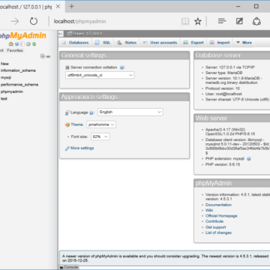Select the information_schema database
The image size is (270, 270).
[18, 70]
